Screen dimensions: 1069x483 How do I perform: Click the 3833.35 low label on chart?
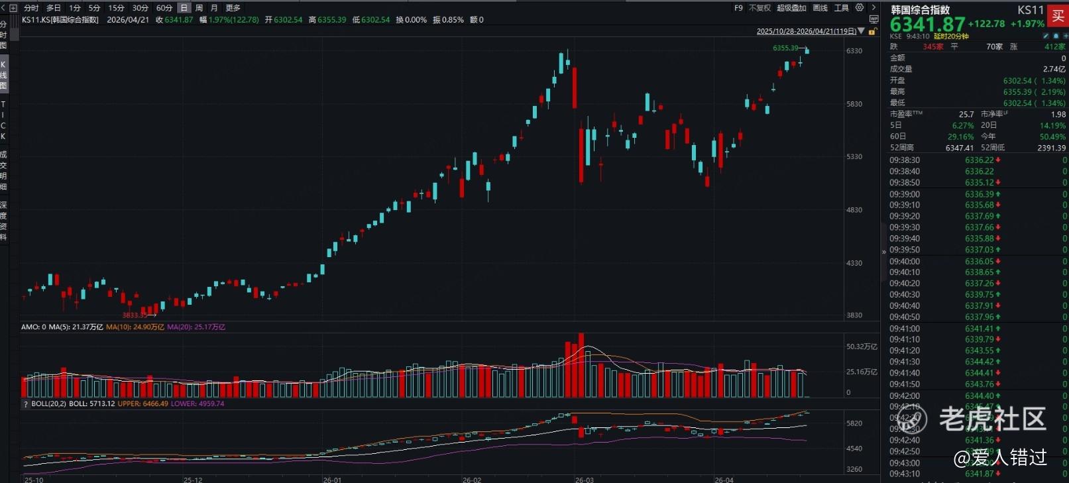[x=135, y=315]
